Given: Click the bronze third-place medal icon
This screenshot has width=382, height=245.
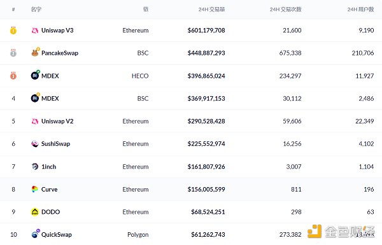Looking at the screenshot, I should click(x=13, y=76).
